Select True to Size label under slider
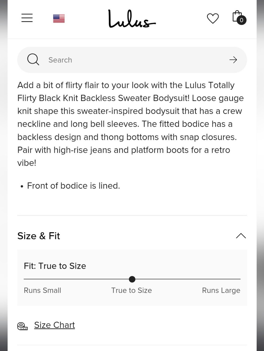264x351 pixels. (x=131, y=290)
